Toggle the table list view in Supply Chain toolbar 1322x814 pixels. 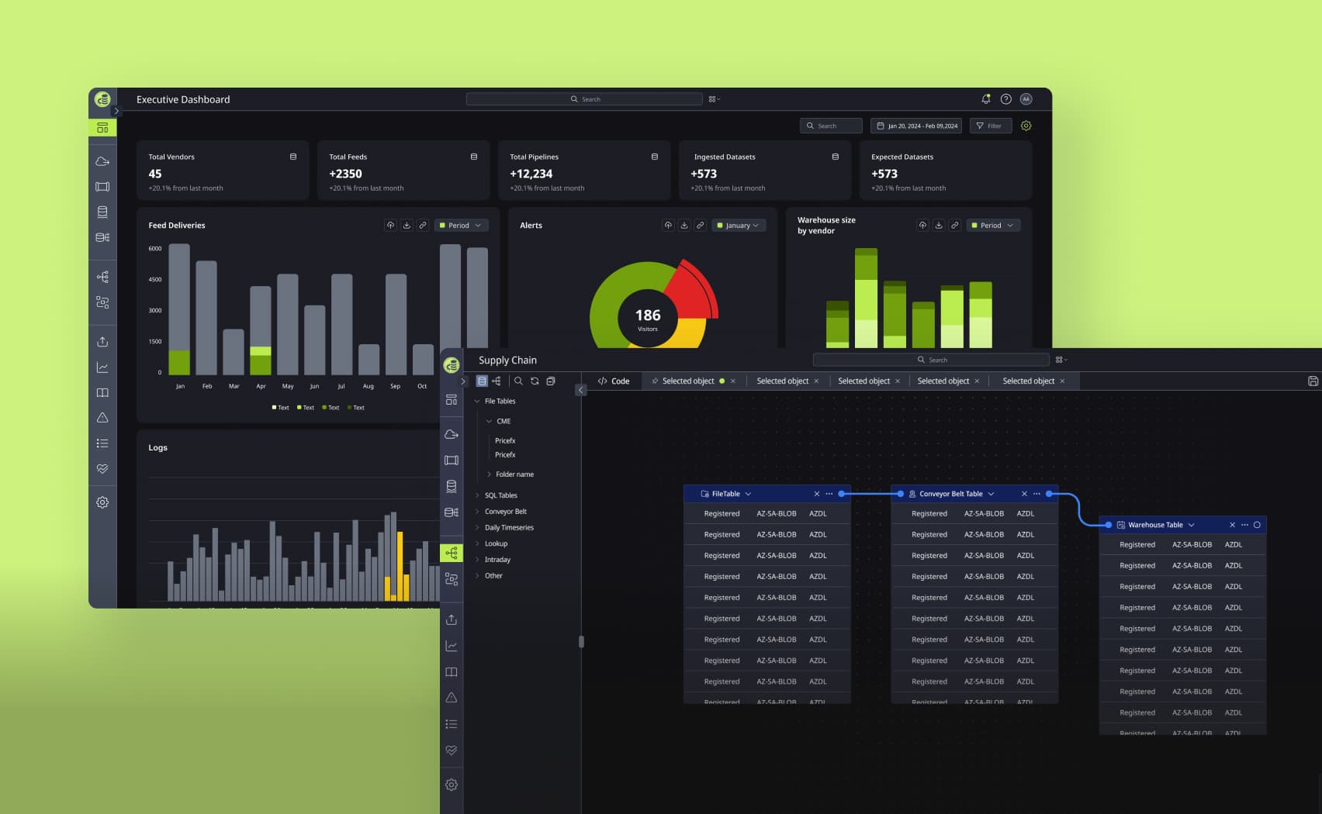[x=482, y=381]
